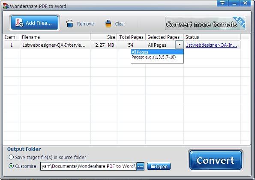Choose Pages: e.g.(1,3,5,7-10) option
Image resolution: width=255 pixels, height=180 pixels.
tap(157, 57)
